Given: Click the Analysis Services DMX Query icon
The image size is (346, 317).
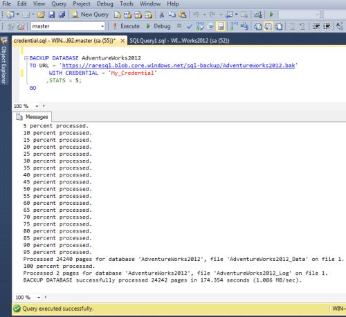Looking at the screenshot, I should pos(138,15).
